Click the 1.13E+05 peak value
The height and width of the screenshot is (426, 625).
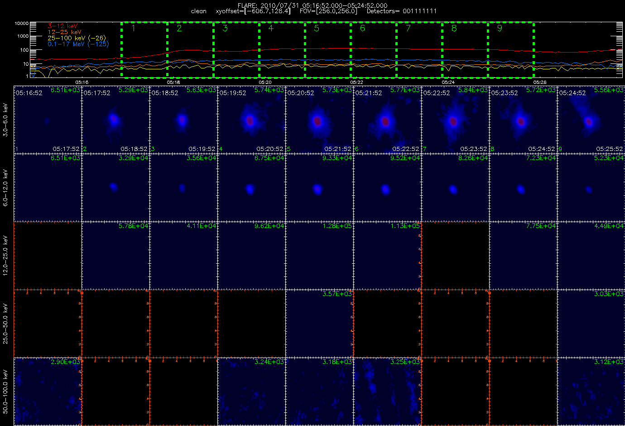[x=405, y=226]
